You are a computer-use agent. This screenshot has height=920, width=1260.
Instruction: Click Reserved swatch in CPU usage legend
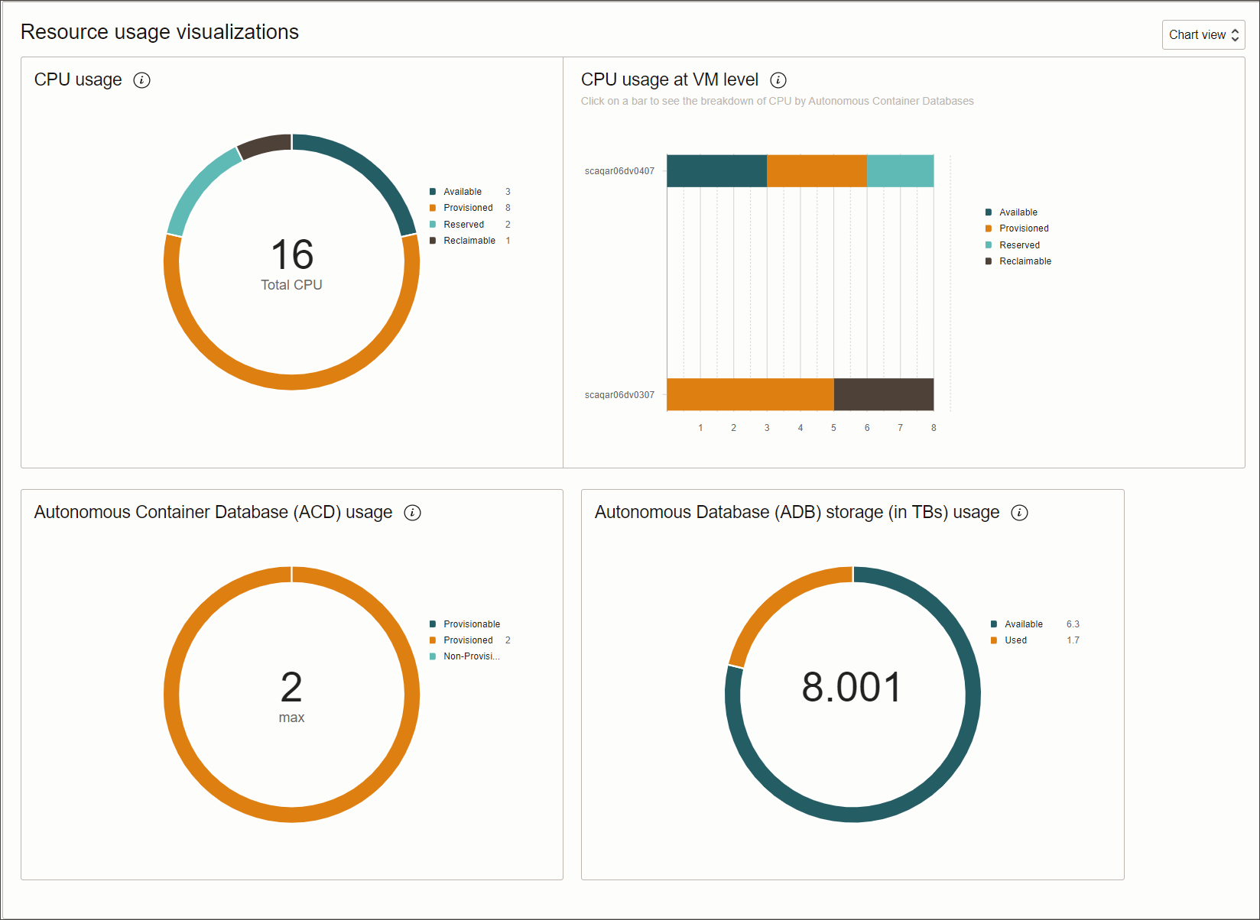point(433,225)
